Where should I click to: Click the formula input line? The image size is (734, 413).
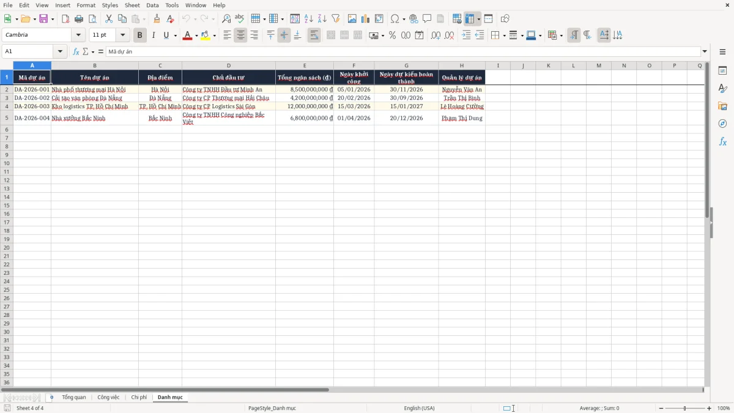[403, 51]
